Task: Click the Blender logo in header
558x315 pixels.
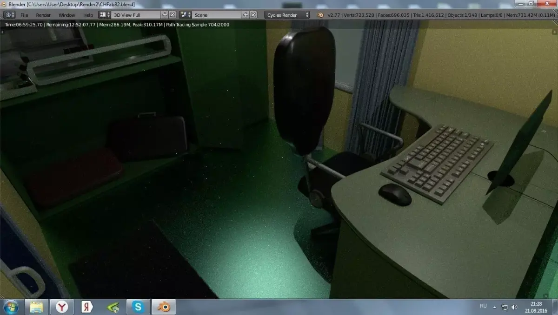Action: click(x=320, y=15)
